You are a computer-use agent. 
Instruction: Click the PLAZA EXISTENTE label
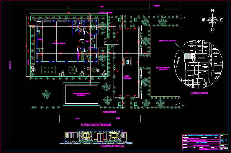(127, 78)
